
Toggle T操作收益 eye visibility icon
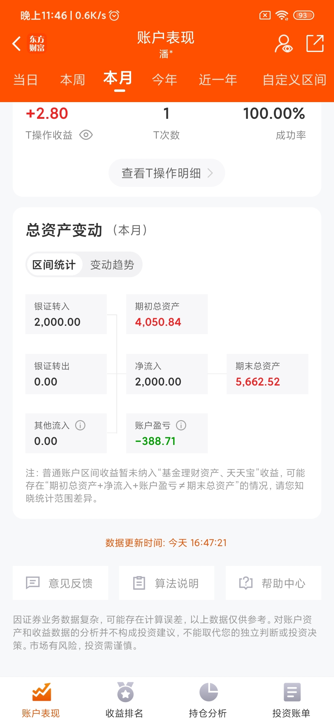tap(86, 135)
